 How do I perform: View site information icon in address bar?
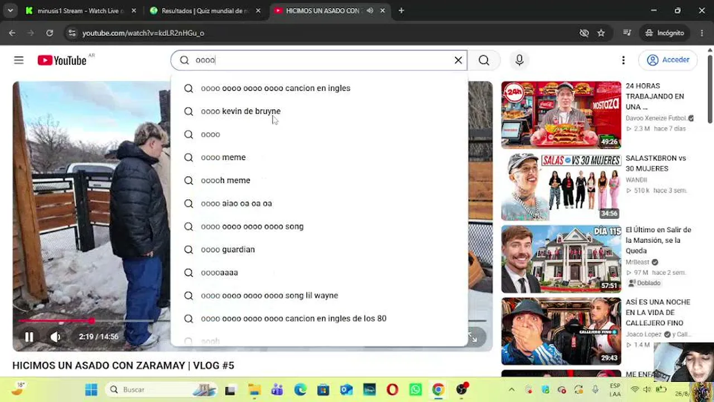pyautogui.click(x=71, y=33)
